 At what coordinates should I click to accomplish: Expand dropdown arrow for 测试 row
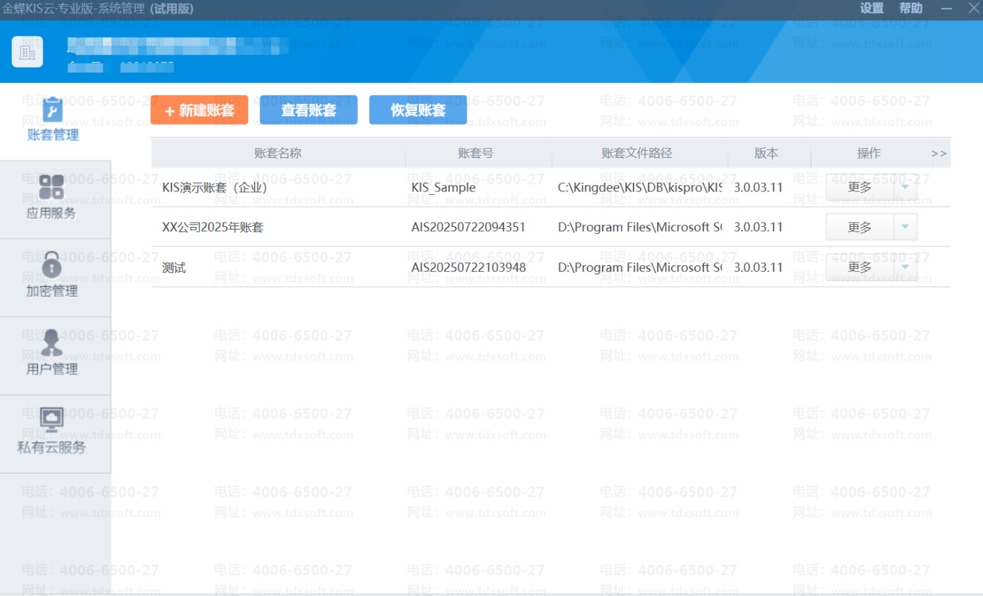tap(905, 267)
